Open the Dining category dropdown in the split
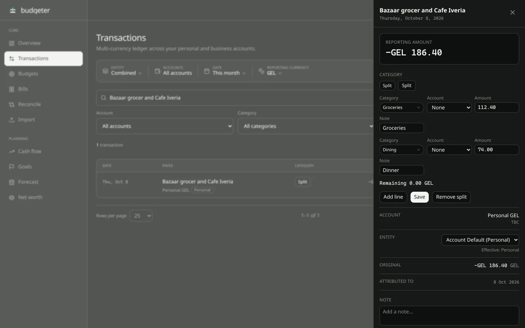The width and height of the screenshot is (525, 328). click(x=401, y=150)
